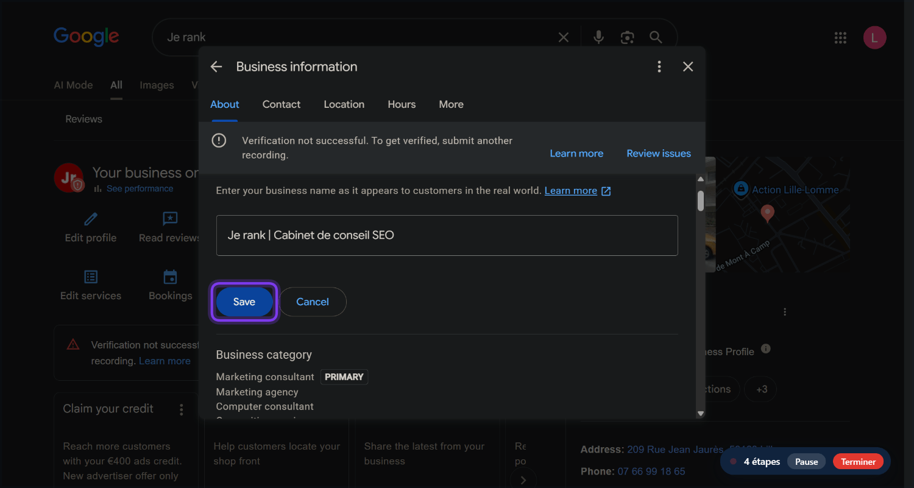Open search by image (Lens) icon
Viewport: 914px width, 488px height.
click(628, 38)
